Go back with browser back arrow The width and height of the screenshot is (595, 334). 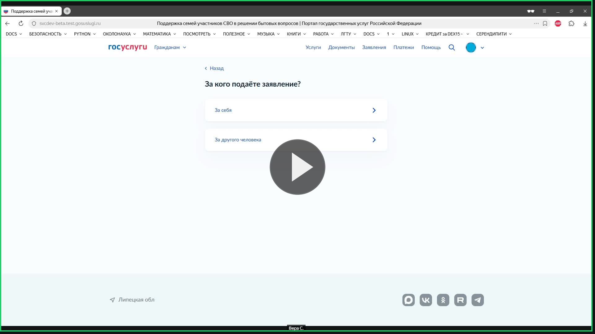pos(7,24)
